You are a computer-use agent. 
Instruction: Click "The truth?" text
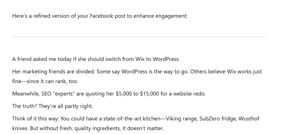[x=25, y=106]
